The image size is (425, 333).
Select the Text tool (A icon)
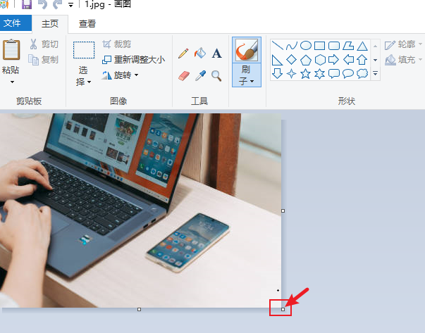point(216,53)
